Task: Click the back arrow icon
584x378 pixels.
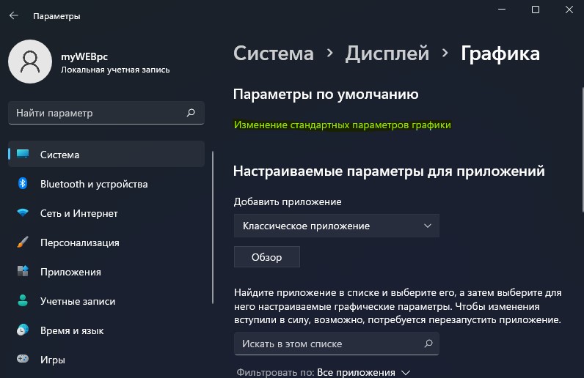Action: 14,15
